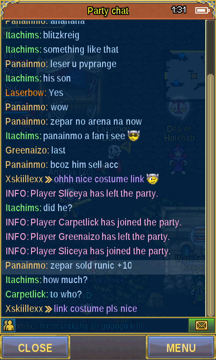Viewport: 216px width, 360px height.
Task: Click the Laserbow player name
Action: tap(25, 93)
